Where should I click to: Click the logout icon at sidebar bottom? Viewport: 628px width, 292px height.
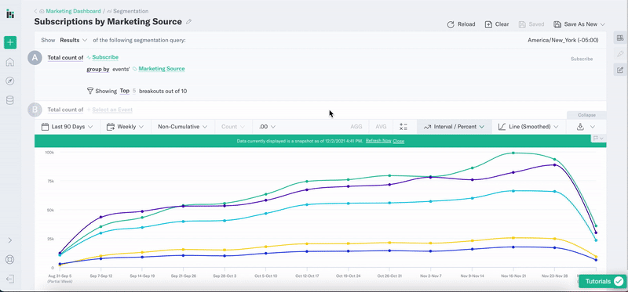coord(10,279)
